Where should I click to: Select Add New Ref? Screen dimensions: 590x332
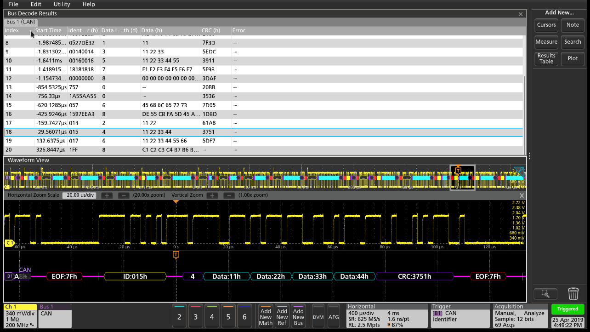[282, 316]
